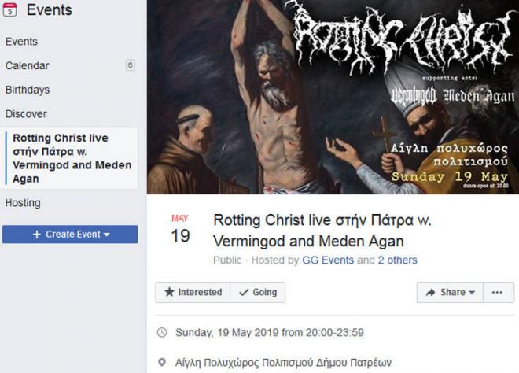The image size is (519, 373).
Task: Select Discover in the sidebar
Action: pos(26,114)
